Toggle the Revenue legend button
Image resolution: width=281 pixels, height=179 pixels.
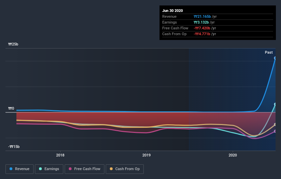pyautogui.click(x=20, y=169)
